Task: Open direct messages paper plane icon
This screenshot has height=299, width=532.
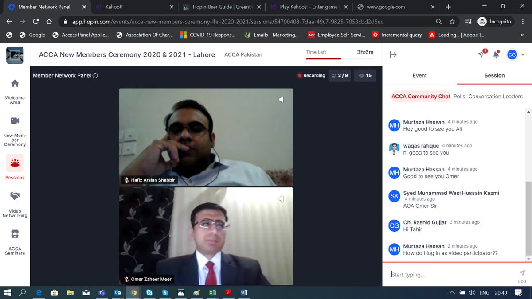Action: coord(481,54)
